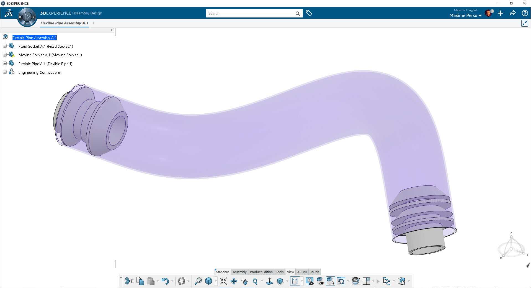The height and width of the screenshot is (288, 531).
Task: Open the compass play button
Action: point(27,17)
